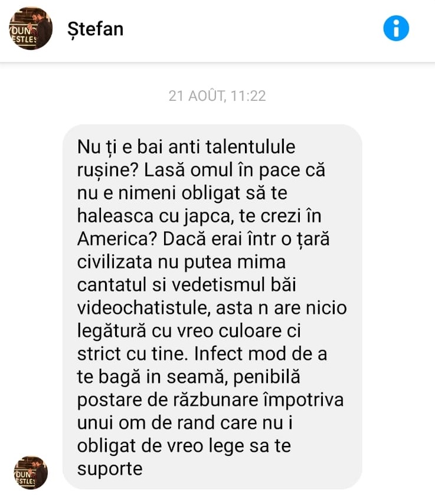Tap the line "civilizata nu putea mima"
Image resolution: width=435 pixels, height=499 pixels.
tap(182, 262)
